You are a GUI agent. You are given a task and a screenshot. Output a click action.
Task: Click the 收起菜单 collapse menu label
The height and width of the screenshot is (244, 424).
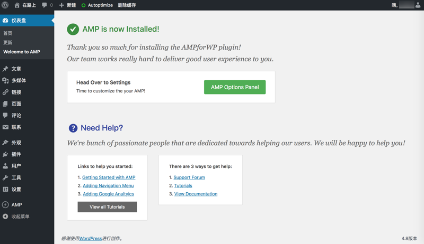click(x=20, y=216)
